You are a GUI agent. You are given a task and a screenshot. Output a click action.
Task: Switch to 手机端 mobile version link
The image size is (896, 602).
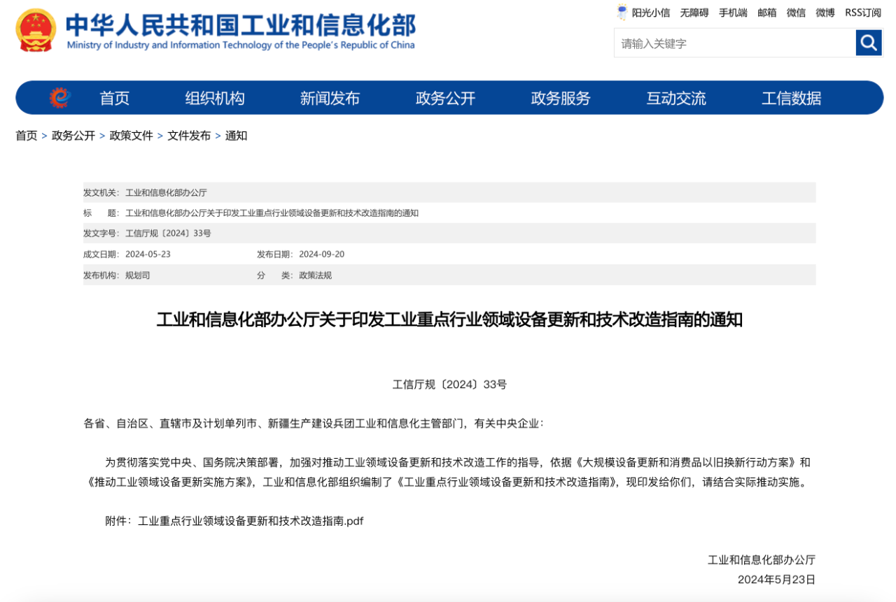coord(733,13)
